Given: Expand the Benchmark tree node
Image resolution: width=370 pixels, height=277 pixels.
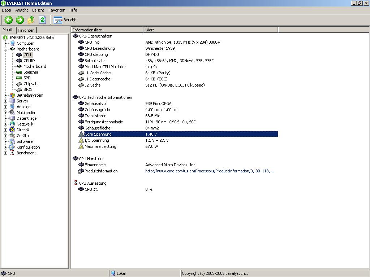Looking at the screenshot, I should pyautogui.click(x=6, y=153).
